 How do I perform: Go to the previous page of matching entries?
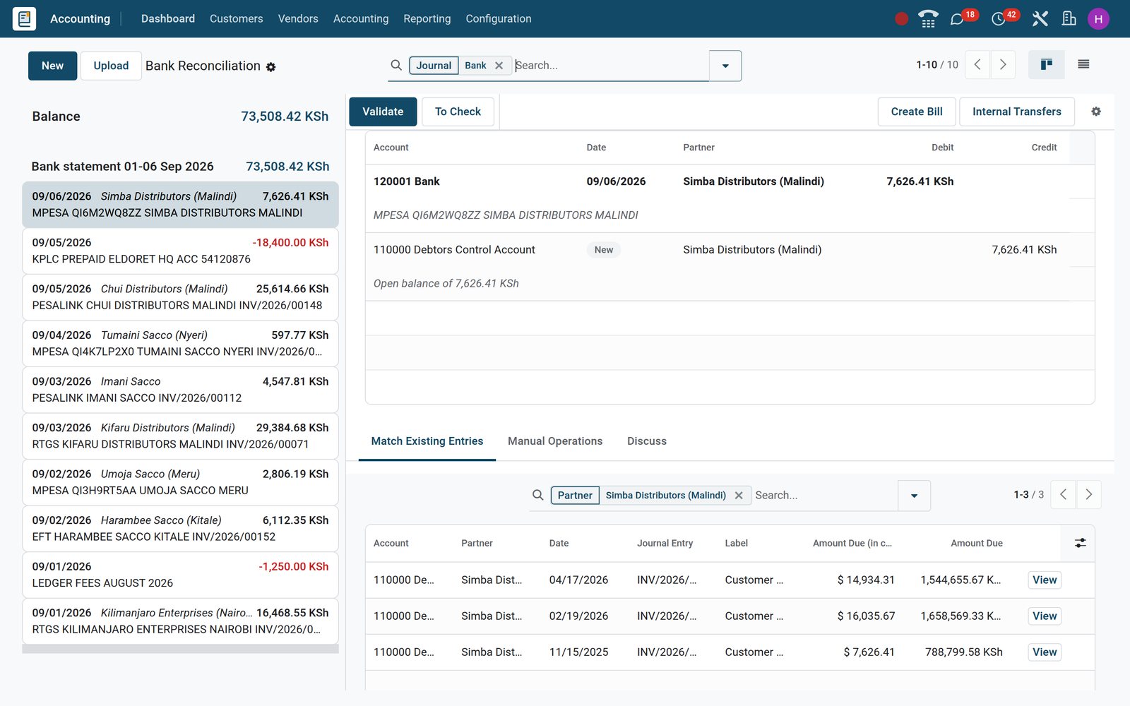[1064, 495]
